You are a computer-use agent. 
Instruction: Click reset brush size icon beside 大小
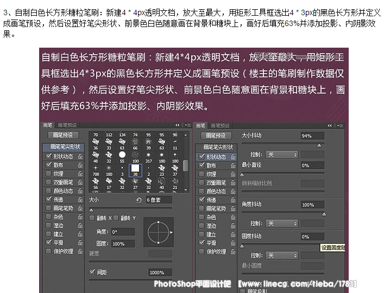point(139,200)
